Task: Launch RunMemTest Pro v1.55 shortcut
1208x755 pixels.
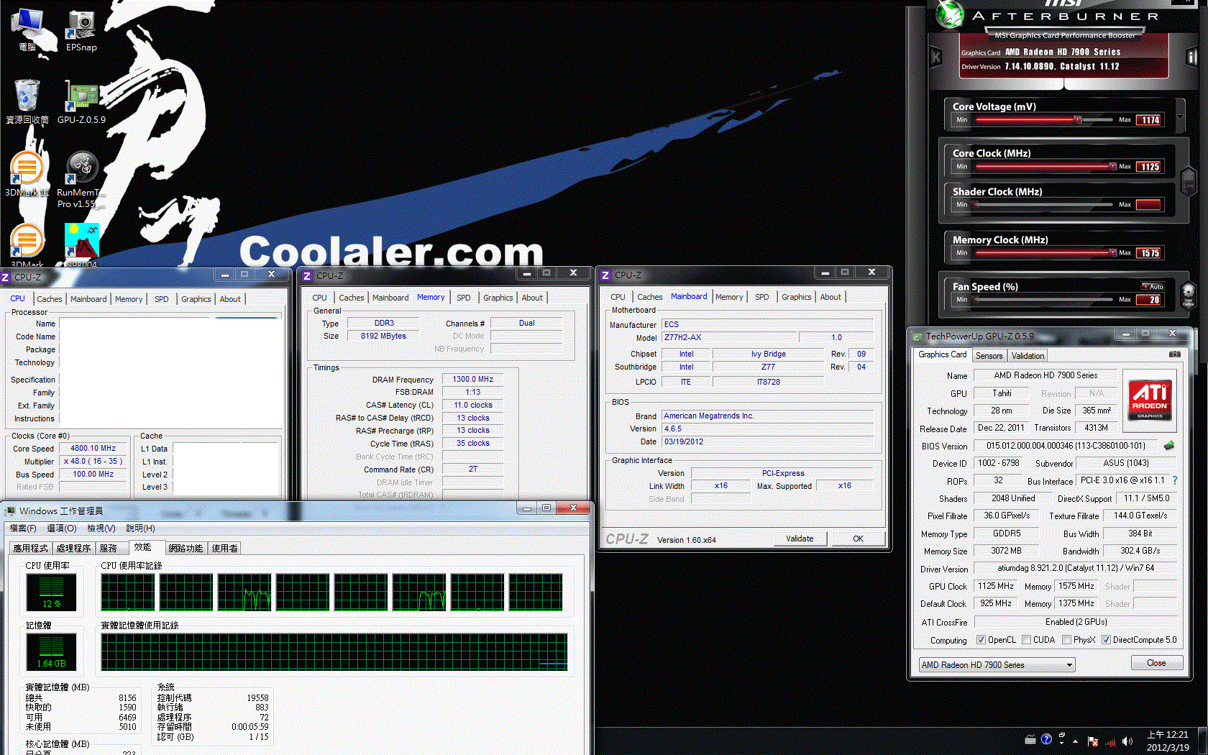Action: point(81,180)
